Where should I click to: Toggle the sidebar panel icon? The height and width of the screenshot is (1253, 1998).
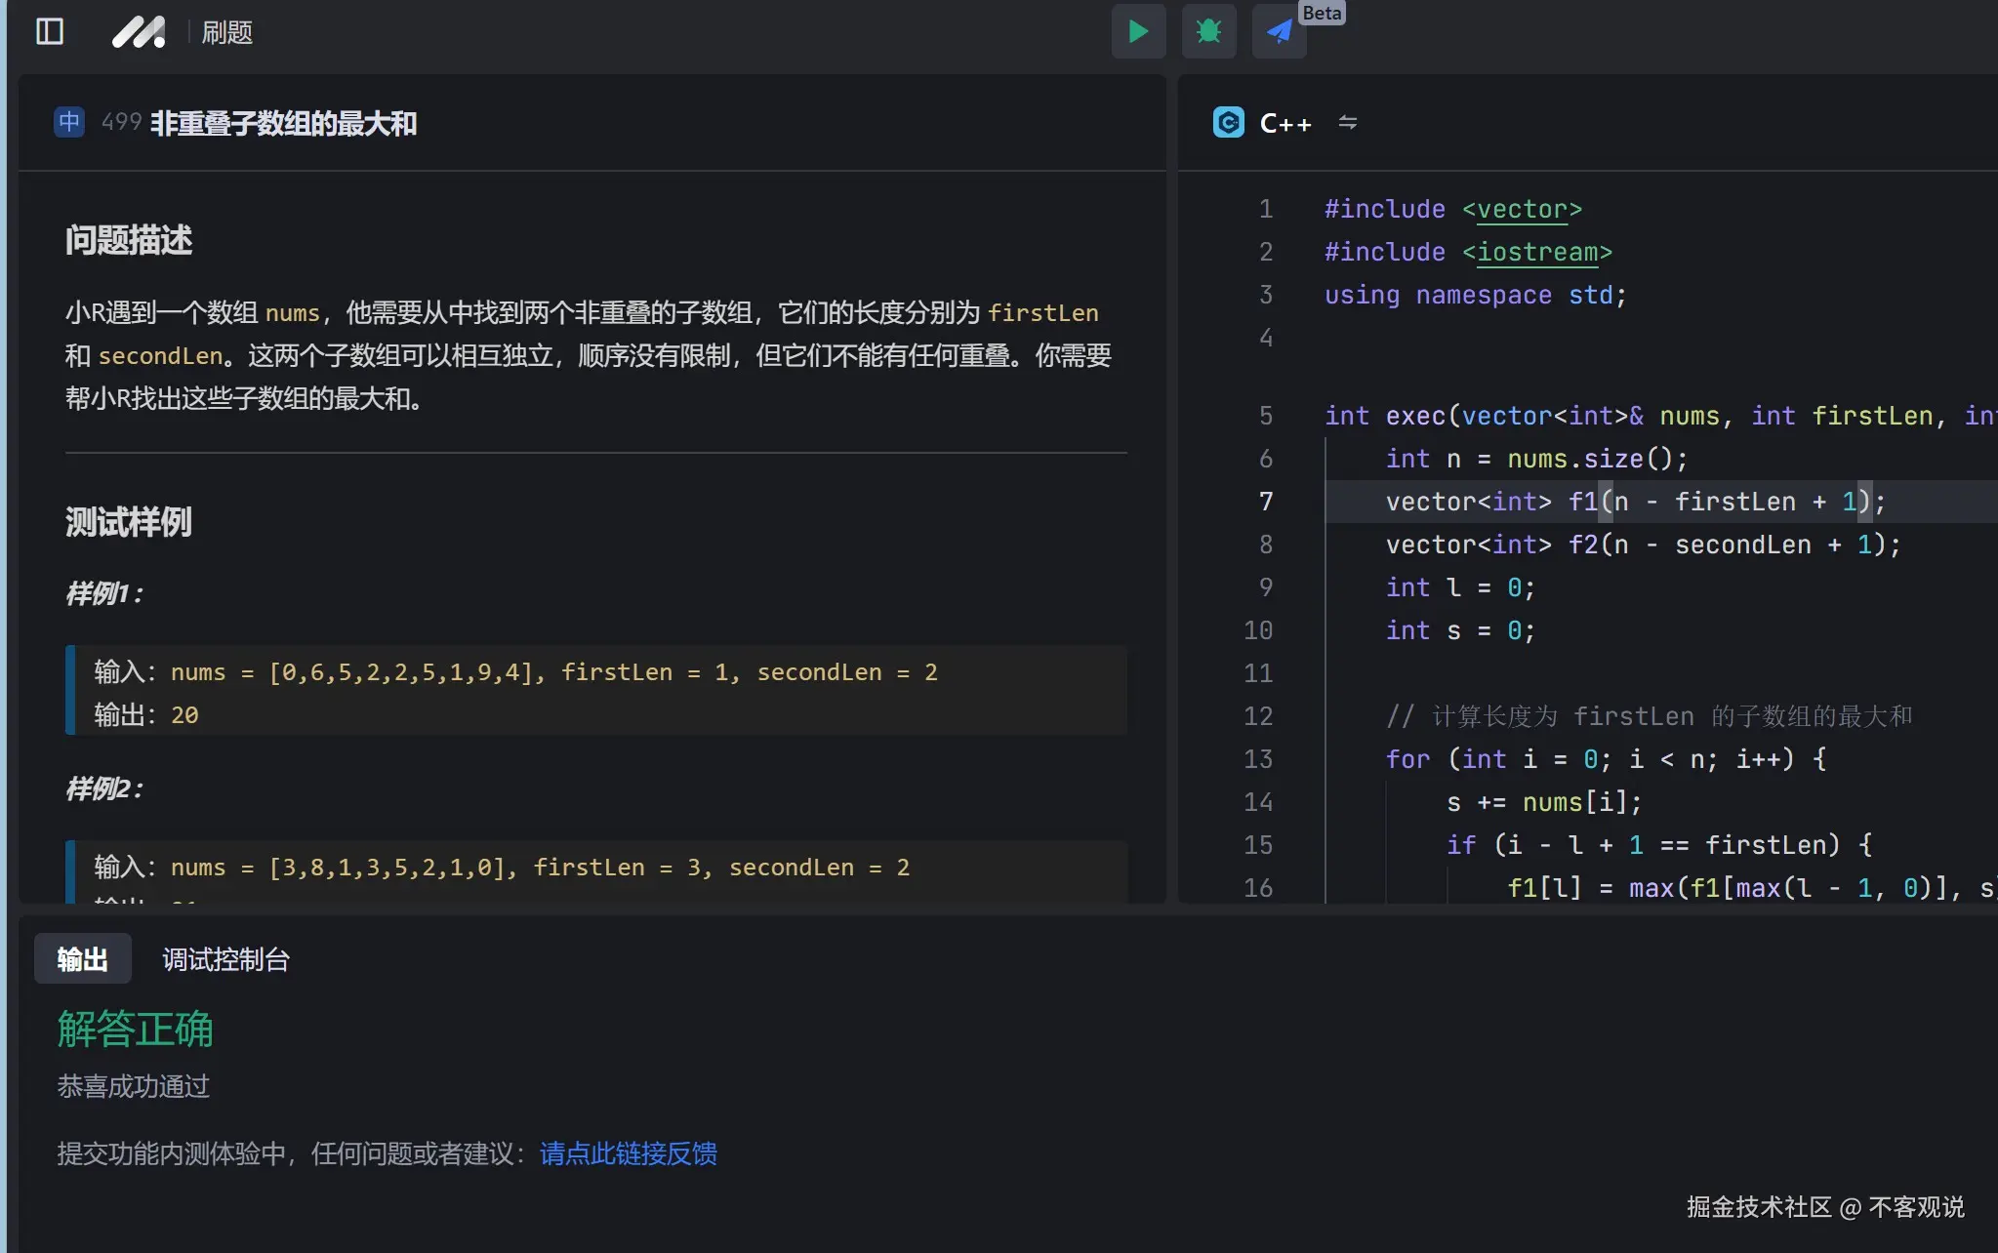50,32
